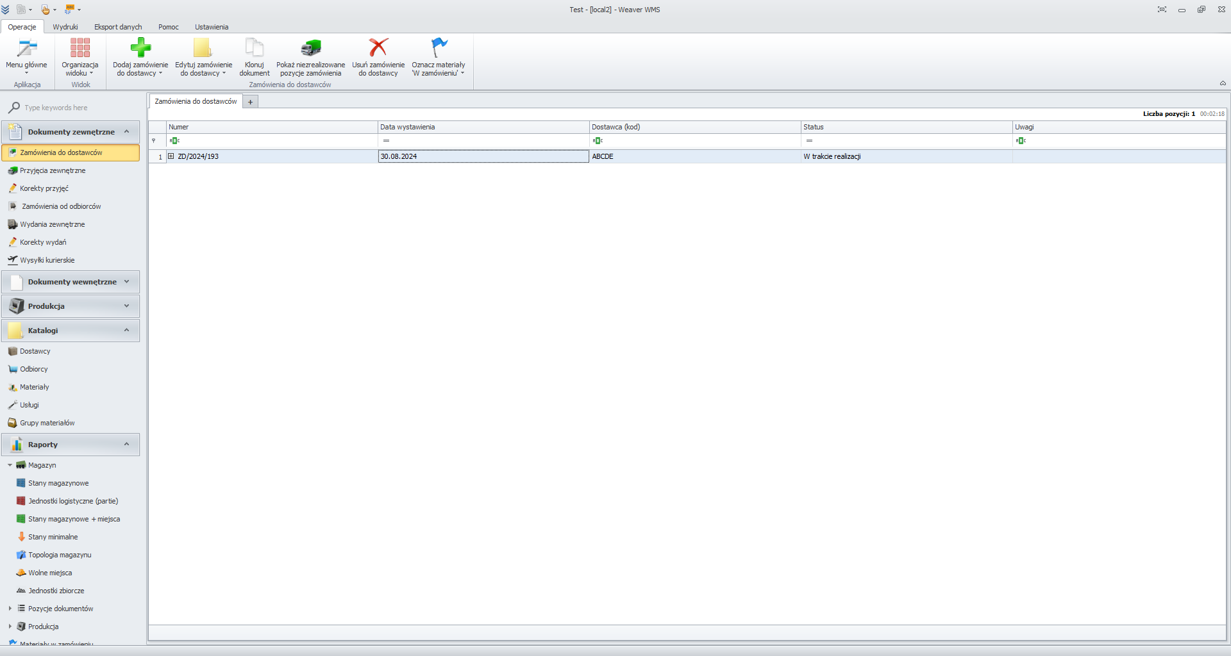Viewport: 1231px width, 656px height.
Task: Expand the Pozycje dokumentów tree node
Action: (10, 609)
